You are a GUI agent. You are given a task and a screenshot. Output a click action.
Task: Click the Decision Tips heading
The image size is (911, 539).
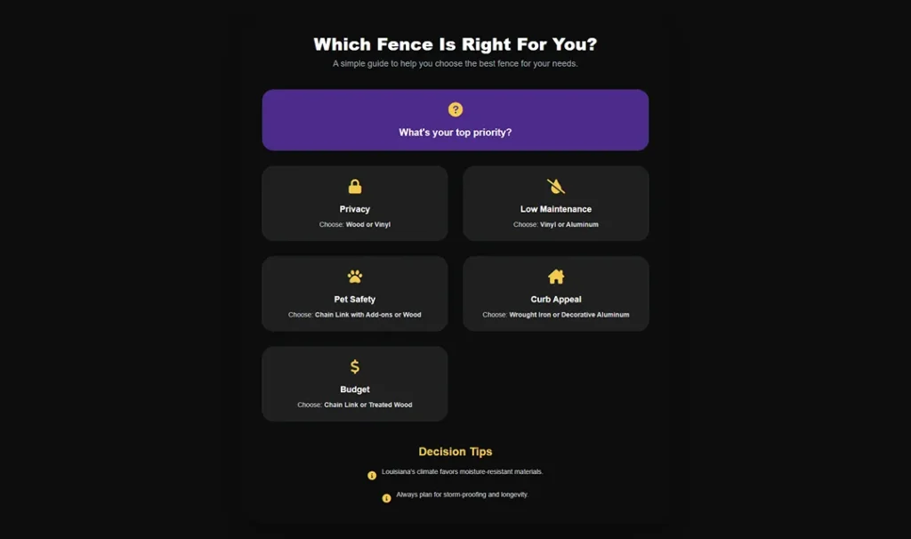[455, 451]
